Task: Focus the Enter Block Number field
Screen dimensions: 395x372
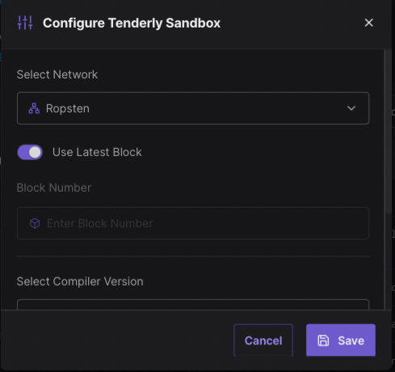Action: coord(193,223)
